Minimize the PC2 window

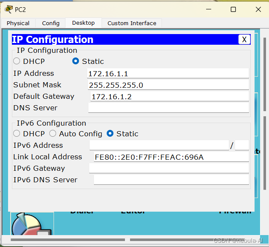209,9
